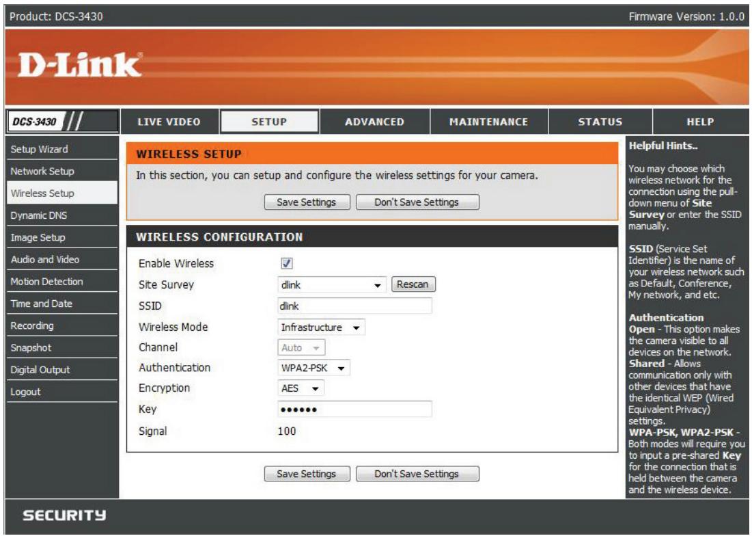Viewport: 752px width, 536px height.
Task: Open the Advanced tab
Action: 374,122
